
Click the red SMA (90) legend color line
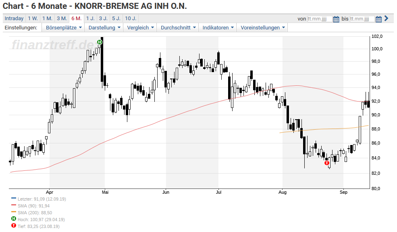[14, 205]
